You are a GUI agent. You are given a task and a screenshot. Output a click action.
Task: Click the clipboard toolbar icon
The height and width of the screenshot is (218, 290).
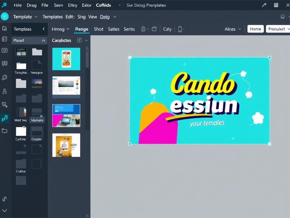click(154, 29)
